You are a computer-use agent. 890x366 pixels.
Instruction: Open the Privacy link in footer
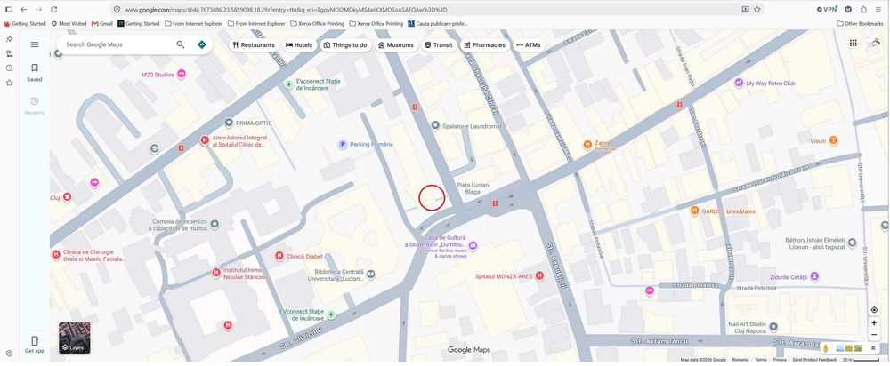point(780,360)
